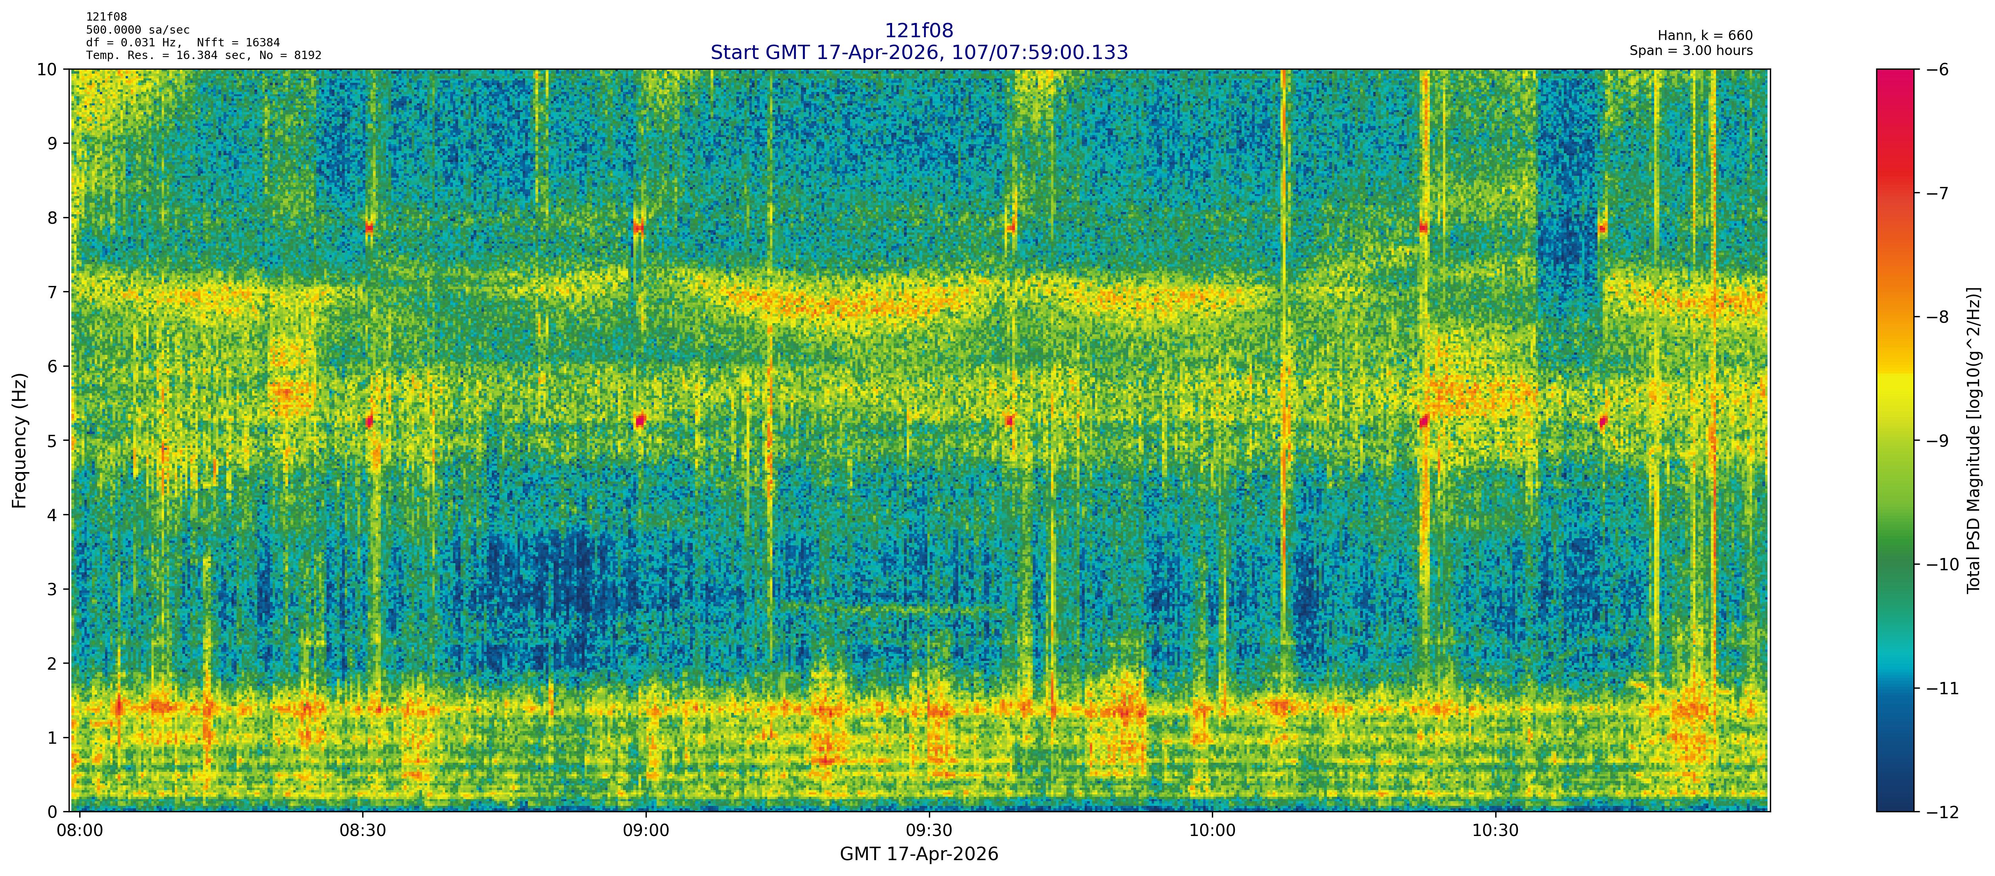Image resolution: width=1995 pixels, height=876 pixels.
Task: Click the dark blue bottom of the colorbar
Action: (x=1894, y=797)
